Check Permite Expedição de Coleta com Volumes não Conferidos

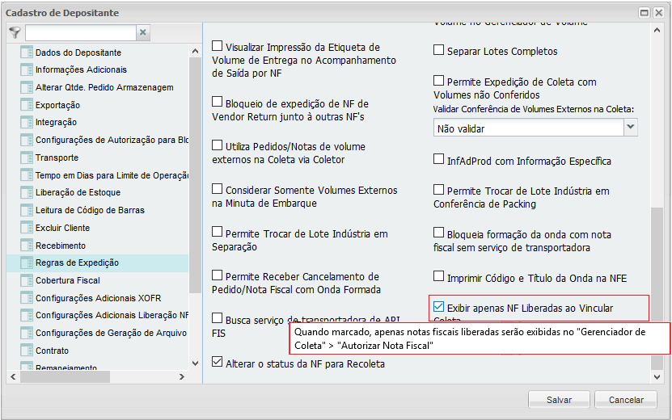438,81
